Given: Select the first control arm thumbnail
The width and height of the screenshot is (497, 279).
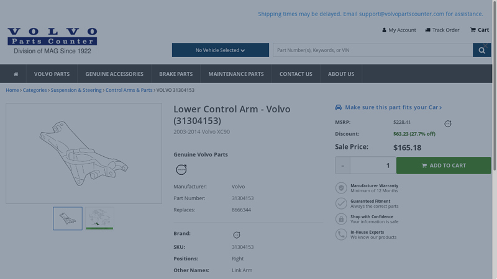Looking at the screenshot, I should tap(68, 219).
